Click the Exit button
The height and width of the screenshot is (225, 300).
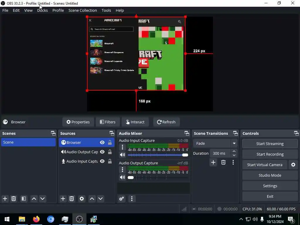tap(270, 196)
